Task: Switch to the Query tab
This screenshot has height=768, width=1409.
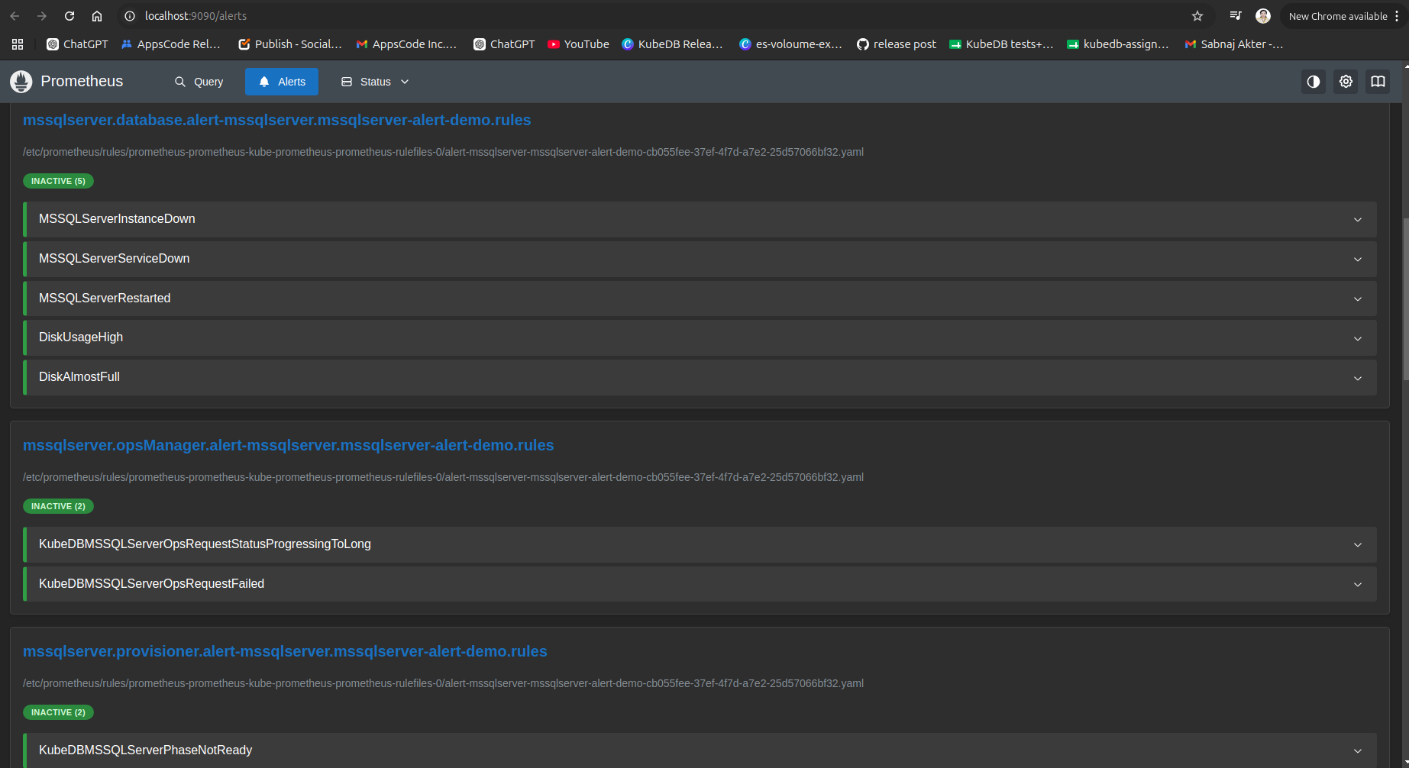Action: (199, 82)
